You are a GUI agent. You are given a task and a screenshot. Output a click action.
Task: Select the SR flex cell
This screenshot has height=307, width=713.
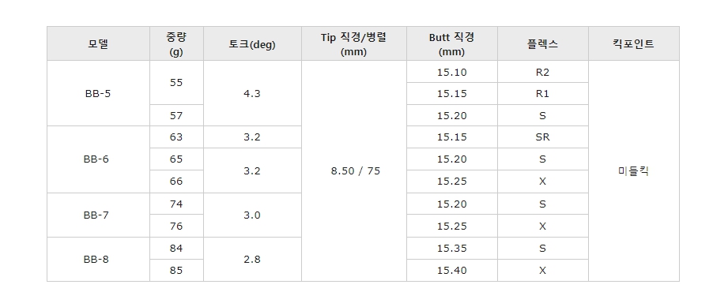pyautogui.click(x=543, y=137)
